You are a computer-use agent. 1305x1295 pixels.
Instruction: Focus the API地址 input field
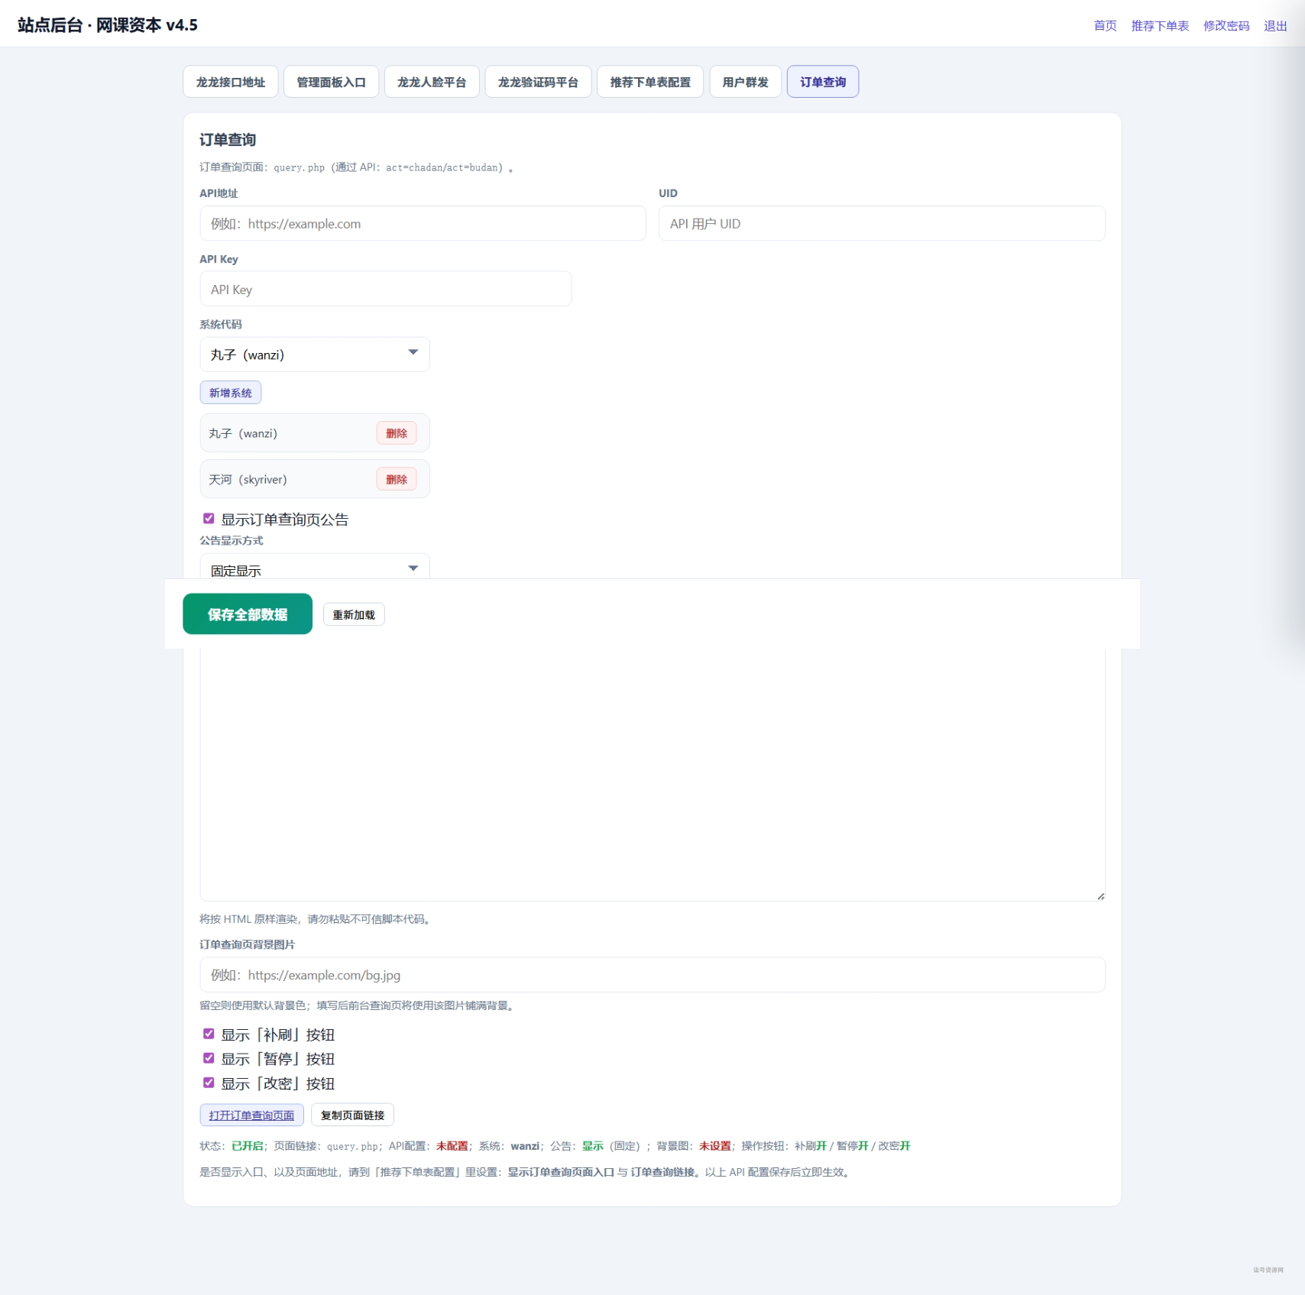click(423, 224)
